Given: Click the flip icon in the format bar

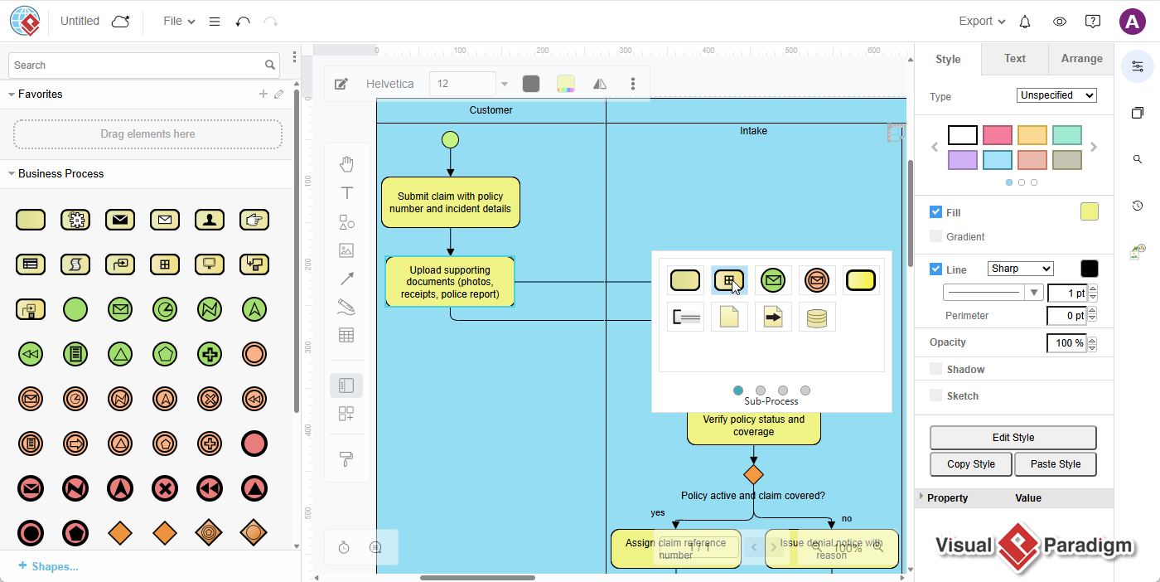Looking at the screenshot, I should (600, 84).
